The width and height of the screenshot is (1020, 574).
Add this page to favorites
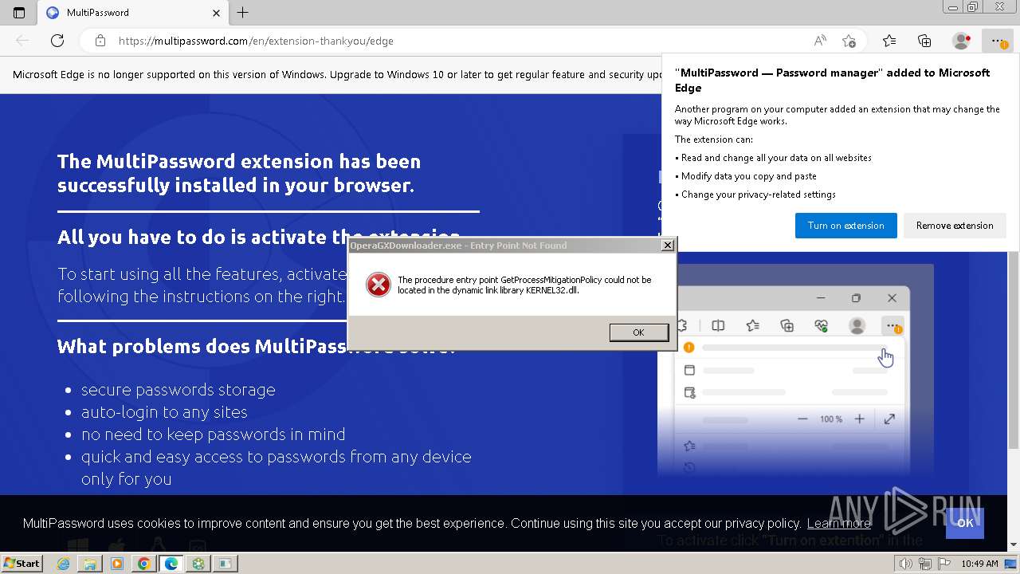tap(849, 41)
